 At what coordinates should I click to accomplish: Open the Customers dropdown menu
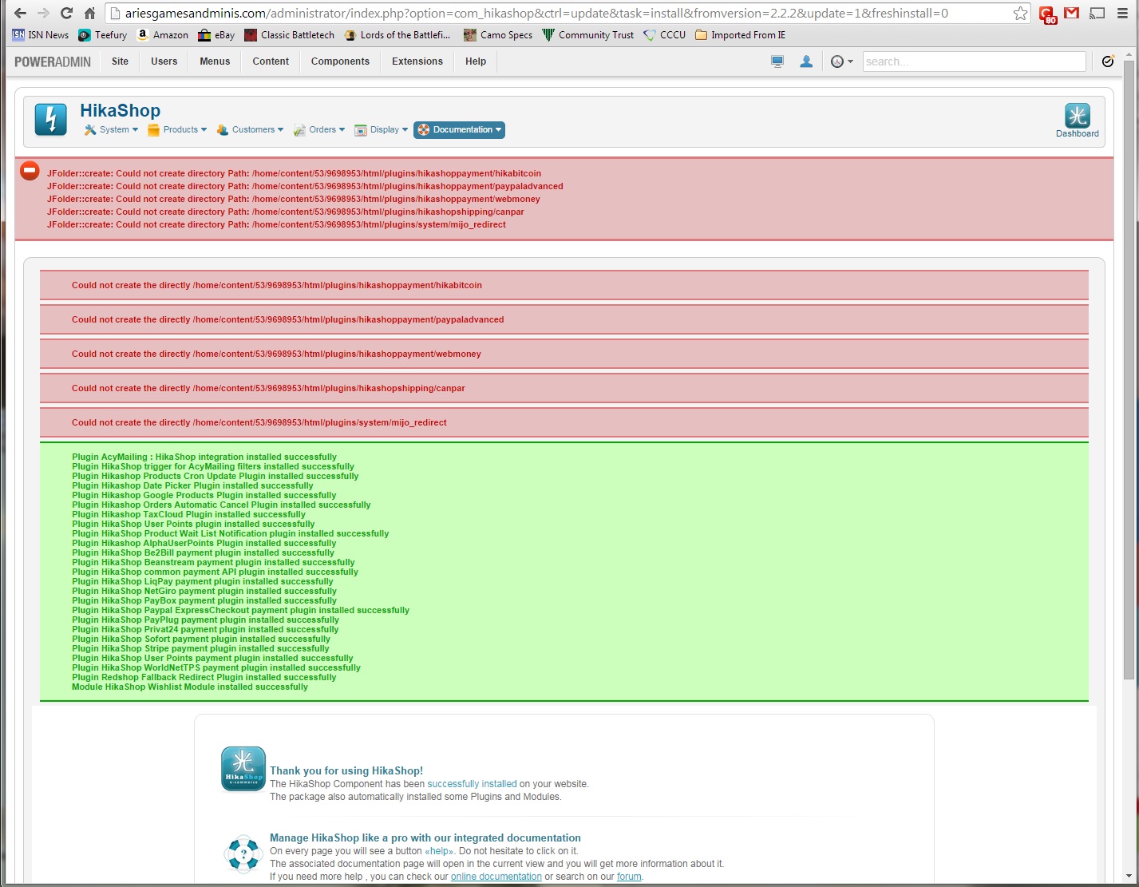tap(250, 130)
